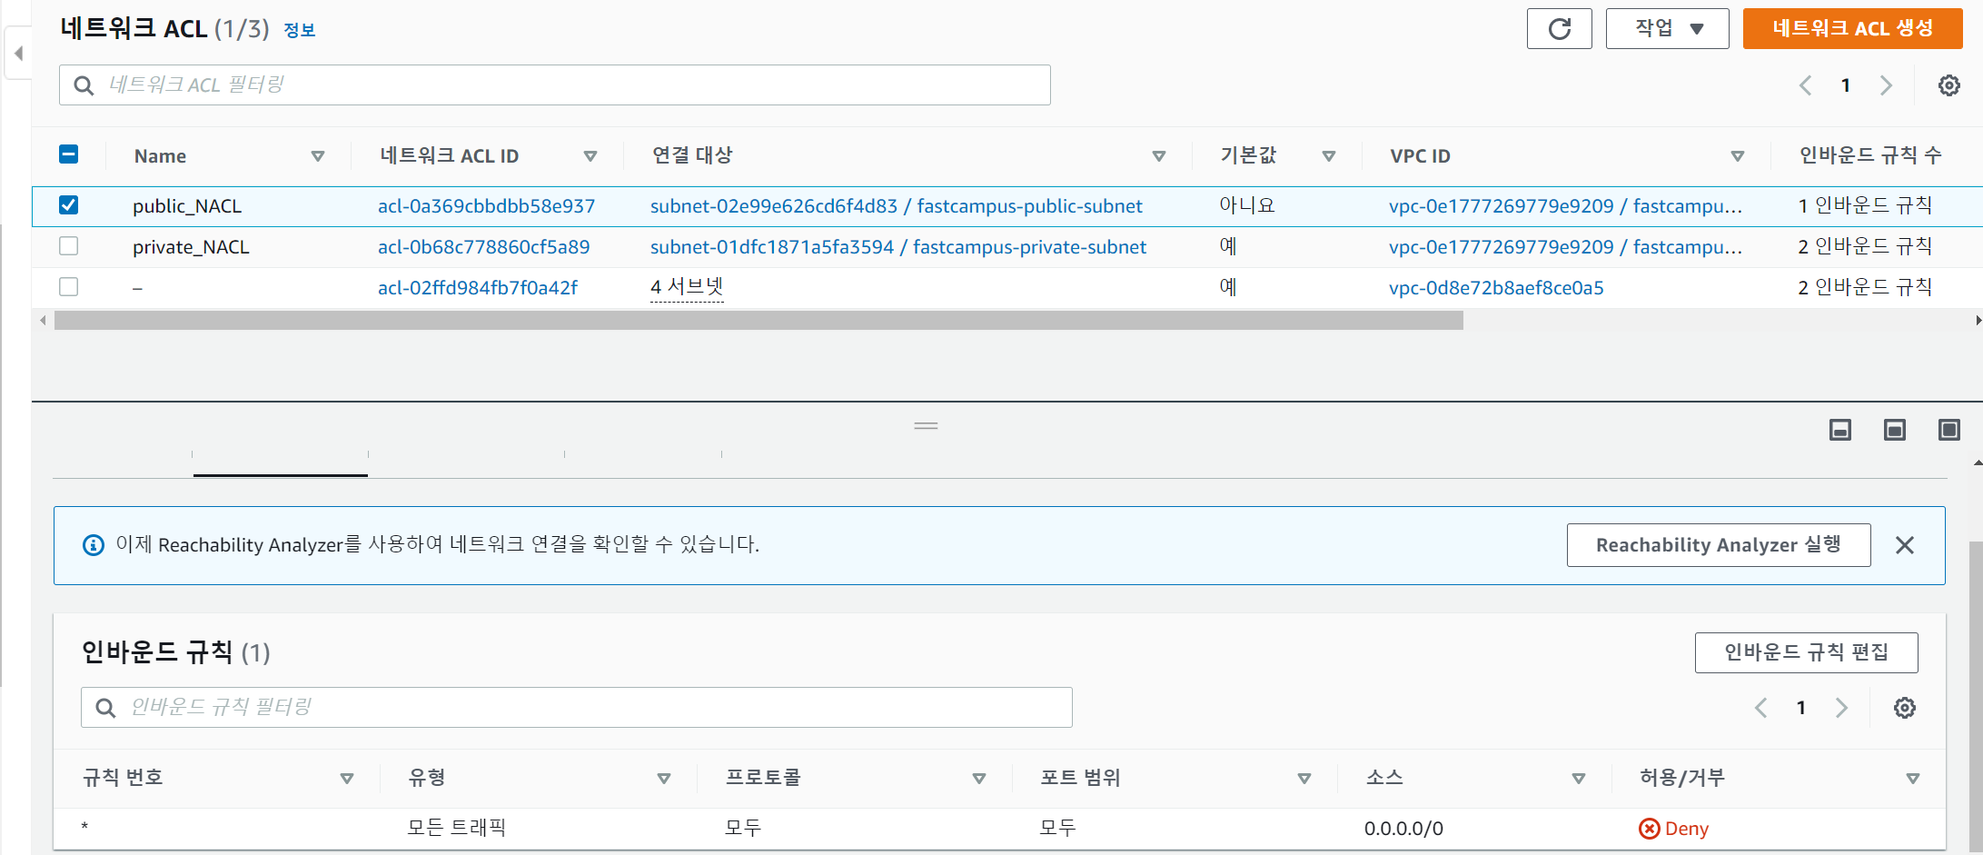Click the private_NACL name cell
This screenshot has height=855, width=1983.
point(191,247)
